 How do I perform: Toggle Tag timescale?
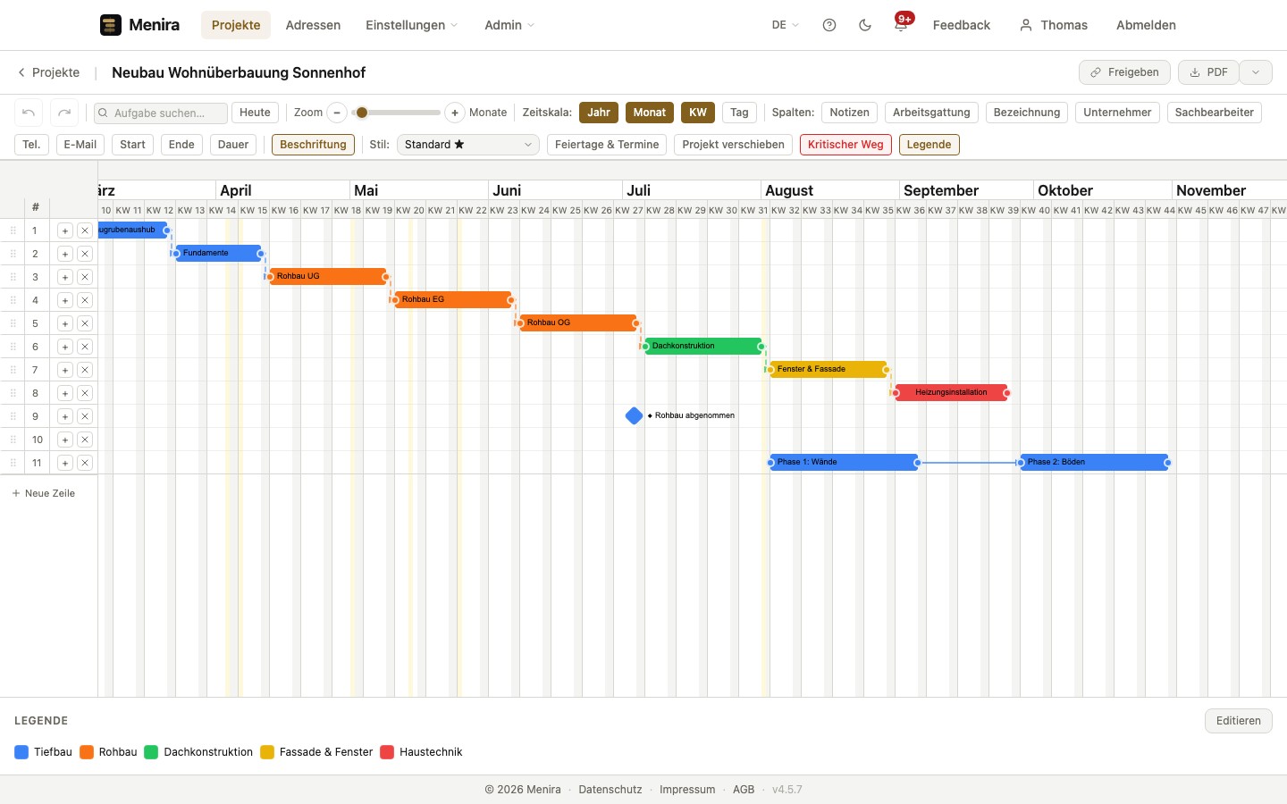tap(739, 113)
